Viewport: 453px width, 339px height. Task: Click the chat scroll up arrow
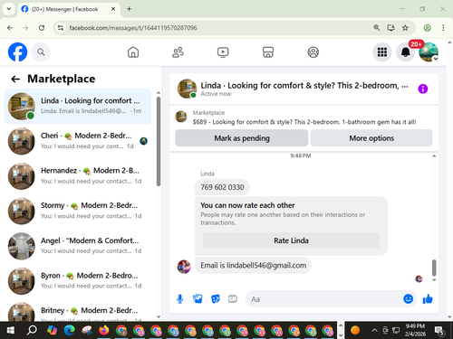[434, 155]
